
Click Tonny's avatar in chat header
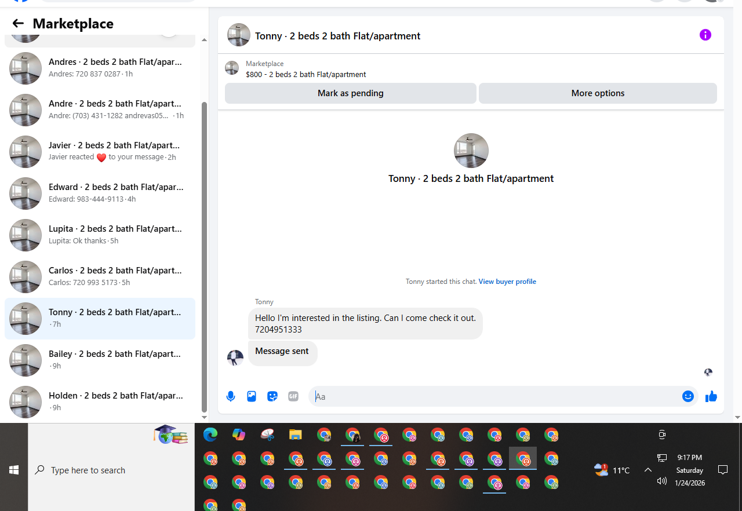point(239,35)
